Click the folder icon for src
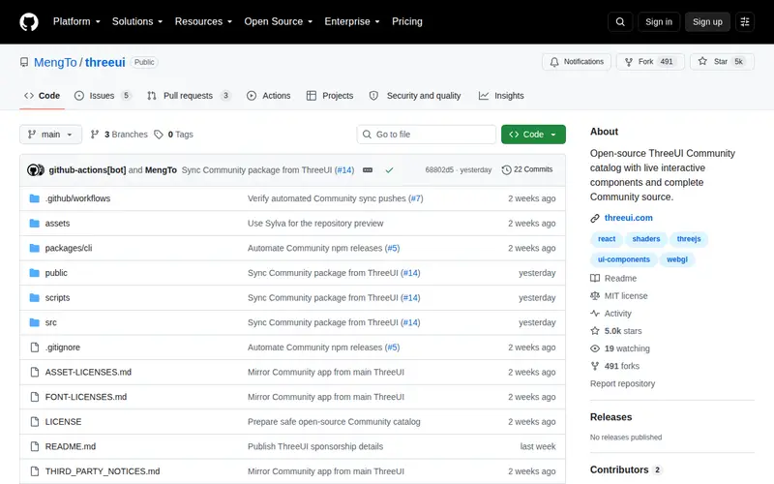The height and width of the screenshot is (484, 774). 34,322
